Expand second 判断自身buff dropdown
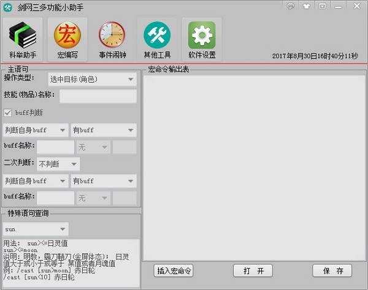368x290 pixels. tap(36, 181)
